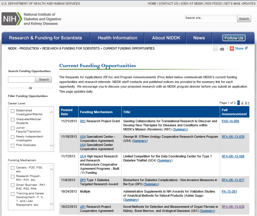Open the PAR-14-006 announcement
Viewport: 257px width, 216px height.
230,121
